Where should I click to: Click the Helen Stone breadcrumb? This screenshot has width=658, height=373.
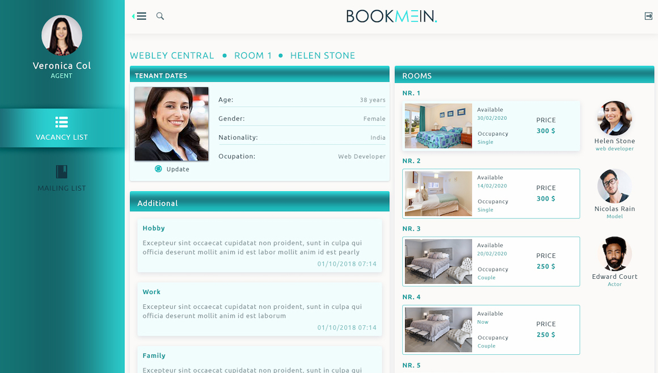[323, 56]
